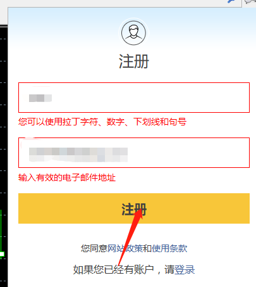Click the username error about 拉丁字符
The width and height of the screenshot is (256, 287).
102,122
